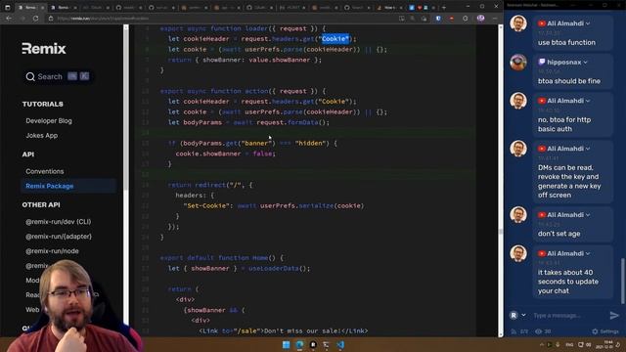Click the highlighted "Cookie" string in code
This screenshot has height=352, width=626.
(x=335, y=39)
